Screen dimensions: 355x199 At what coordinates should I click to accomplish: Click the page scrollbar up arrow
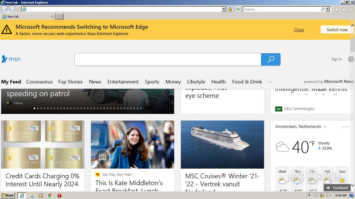353,25
